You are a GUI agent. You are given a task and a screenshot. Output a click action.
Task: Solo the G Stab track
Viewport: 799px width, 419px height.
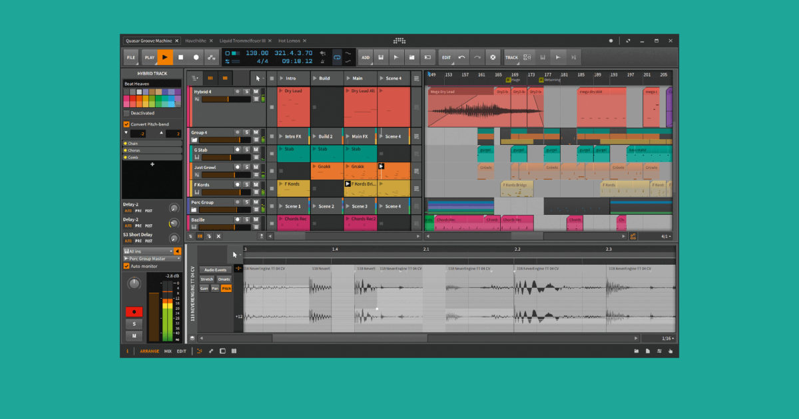[x=246, y=150]
